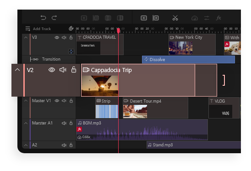Click the red playhead marker on the ruler

(x=118, y=30)
